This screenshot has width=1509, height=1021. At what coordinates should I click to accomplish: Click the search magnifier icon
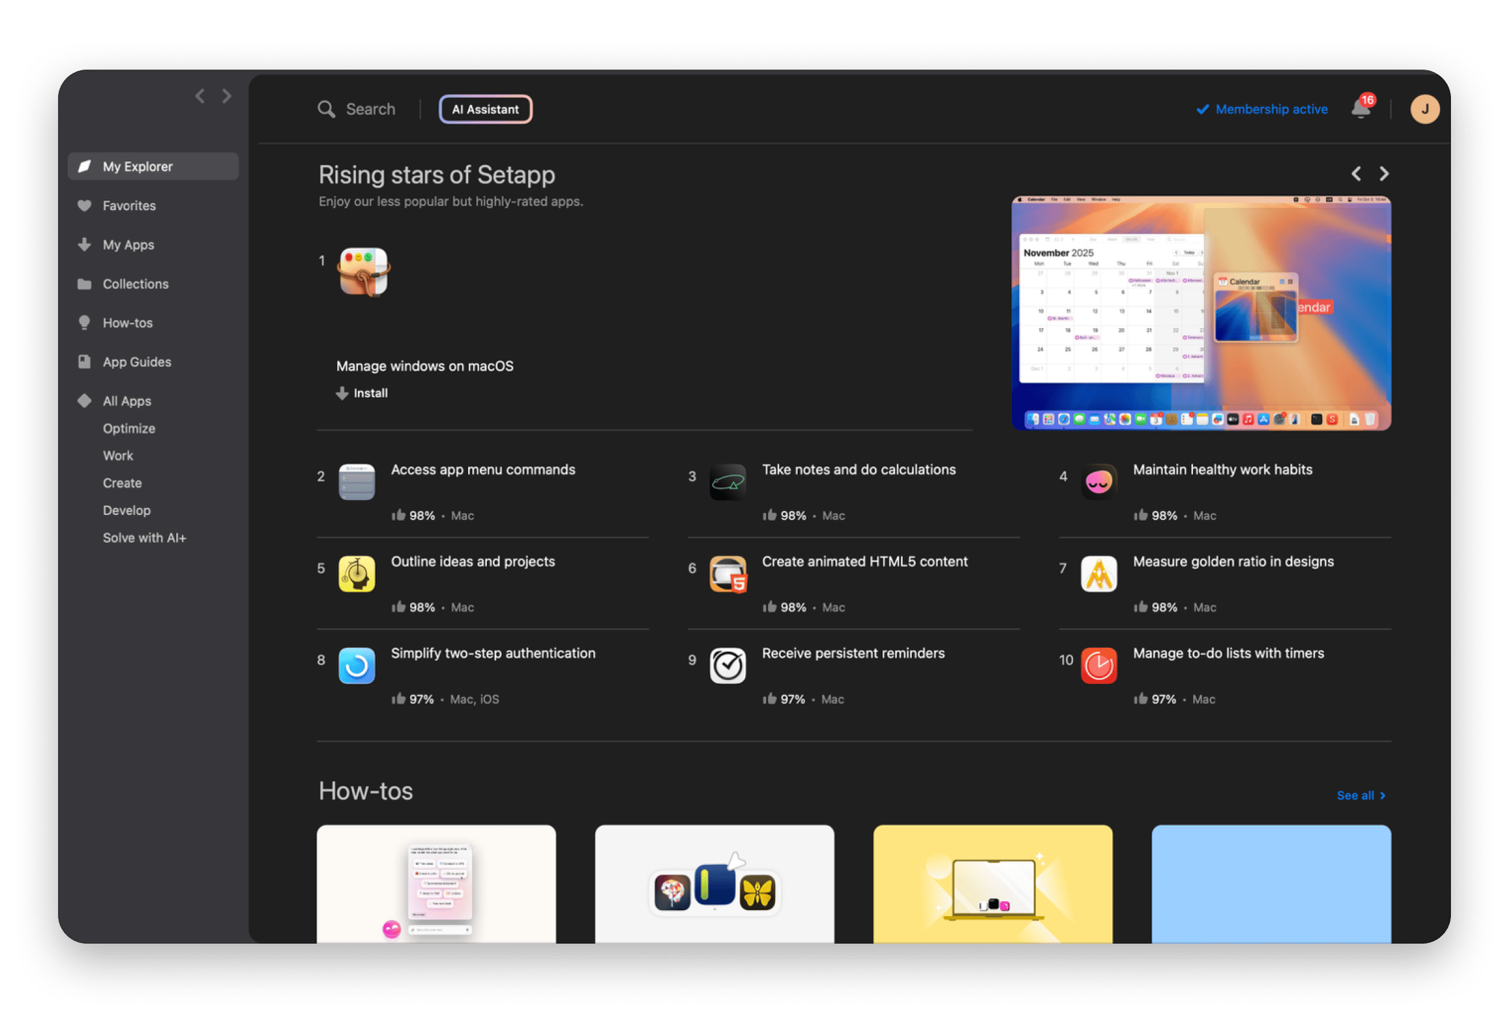pyautogui.click(x=326, y=109)
